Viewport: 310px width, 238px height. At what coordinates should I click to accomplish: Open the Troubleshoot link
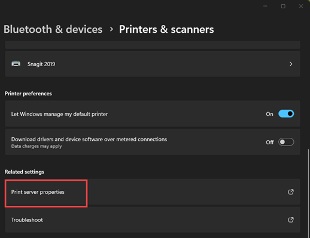click(153, 220)
